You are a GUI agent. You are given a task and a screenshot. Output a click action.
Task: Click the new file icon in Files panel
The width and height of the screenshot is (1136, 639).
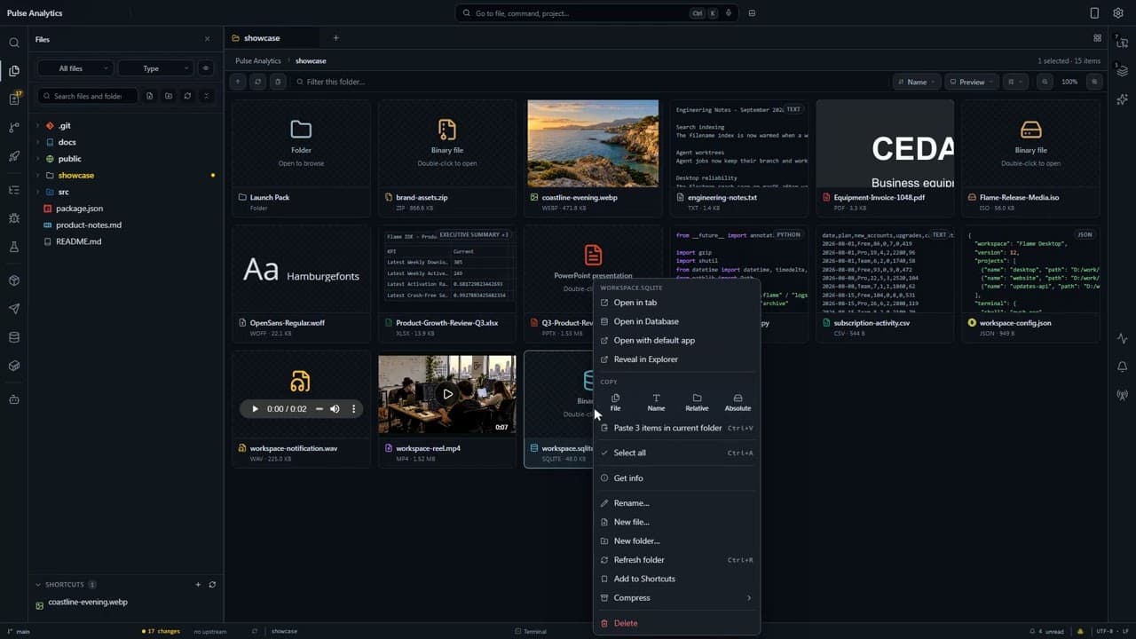pyautogui.click(x=149, y=96)
